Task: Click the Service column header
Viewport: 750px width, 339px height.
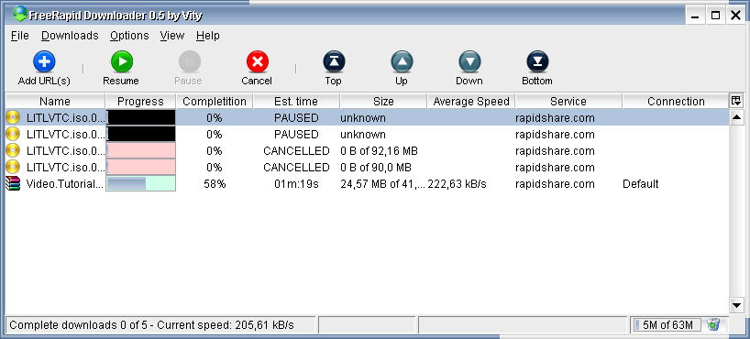Action: click(568, 102)
